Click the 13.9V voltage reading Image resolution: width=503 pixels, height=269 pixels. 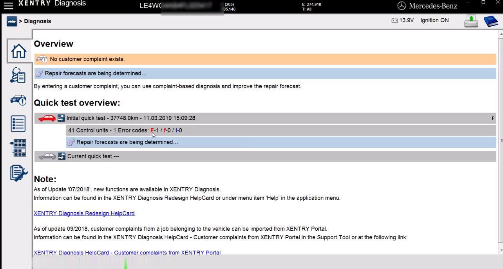(x=407, y=20)
